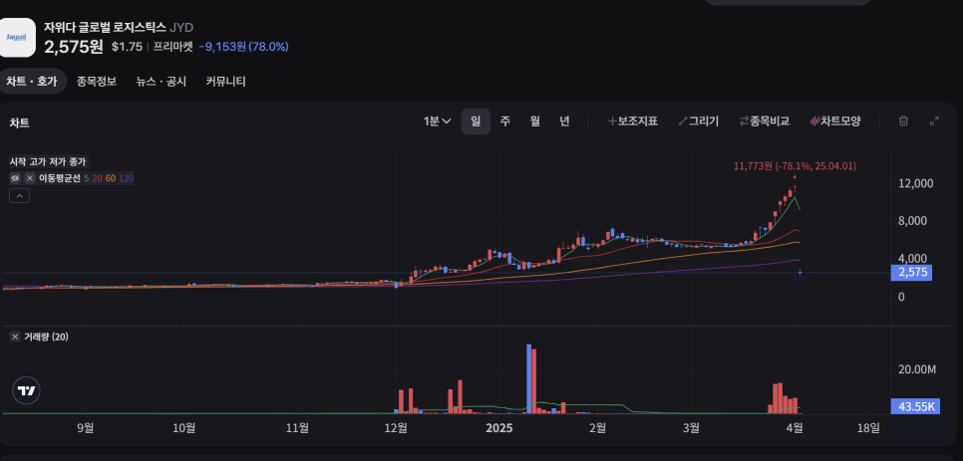The image size is (963, 461).
Task: Click the 43.55K volume axis tag
Action: [x=915, y=406]
